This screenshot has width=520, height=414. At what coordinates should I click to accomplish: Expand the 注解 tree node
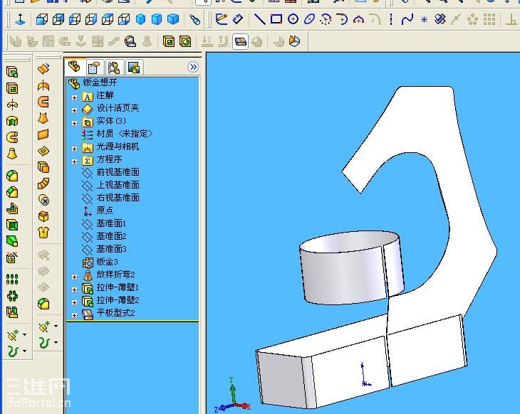(74, 97)
